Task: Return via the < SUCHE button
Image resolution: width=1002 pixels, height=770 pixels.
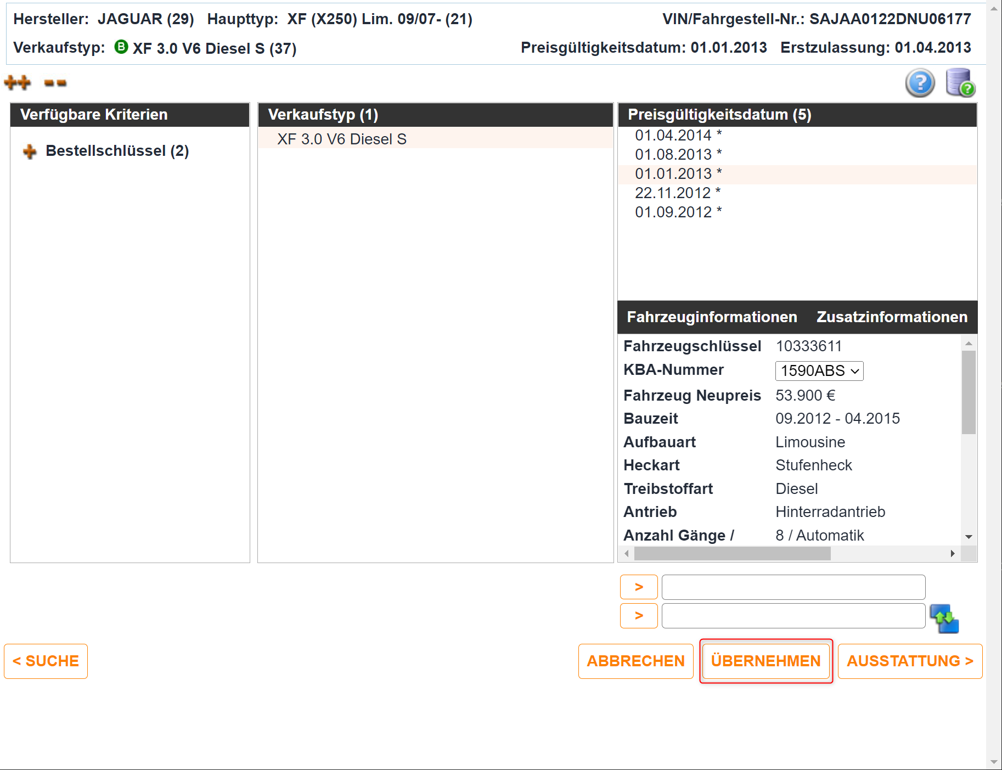Action: (46, 661)
